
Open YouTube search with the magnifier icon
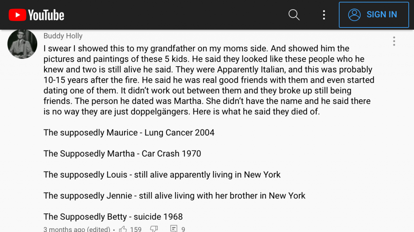point(294,15)
